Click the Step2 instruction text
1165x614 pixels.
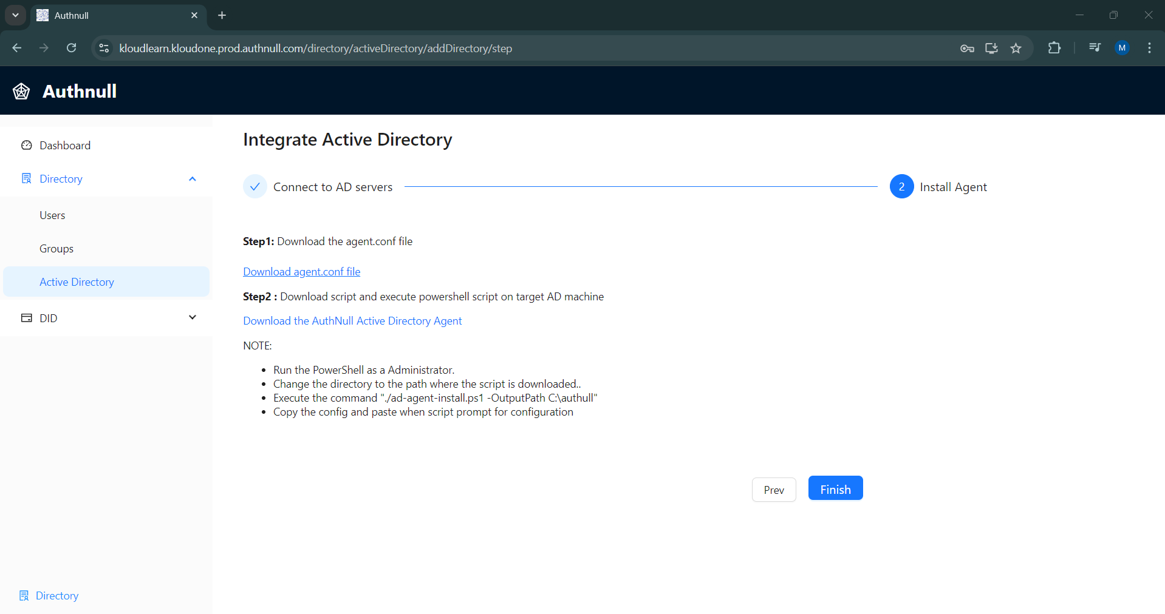[423, 297]
